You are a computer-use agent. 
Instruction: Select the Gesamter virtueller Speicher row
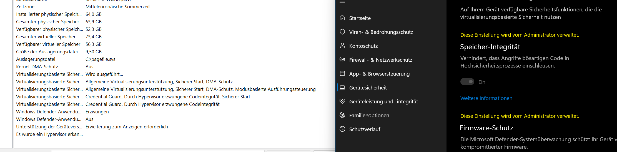tap(46, 37)
